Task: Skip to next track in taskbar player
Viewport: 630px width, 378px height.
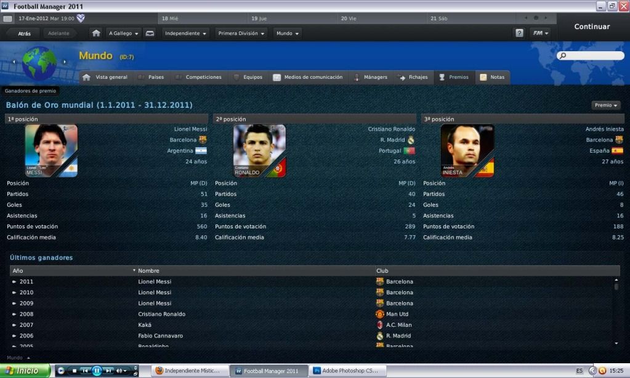Action: point(108,371)
